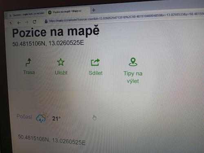Click the Tipy na výlet label
This screenshot has width=204, height=153.
coord(133,77)
